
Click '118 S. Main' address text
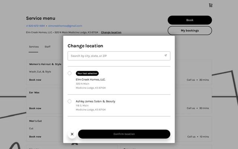pos(82,105)
